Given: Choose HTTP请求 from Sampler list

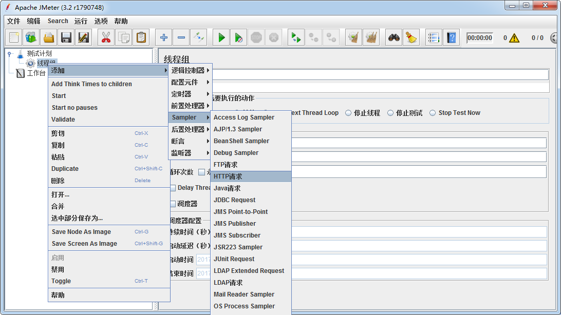Looking at the screenshot, I should [251, 176].
